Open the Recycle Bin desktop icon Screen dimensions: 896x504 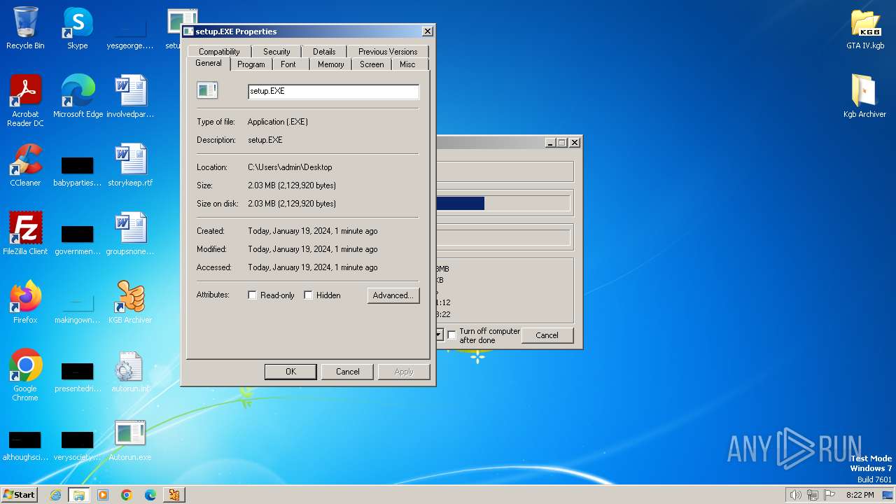coord(25,28)
